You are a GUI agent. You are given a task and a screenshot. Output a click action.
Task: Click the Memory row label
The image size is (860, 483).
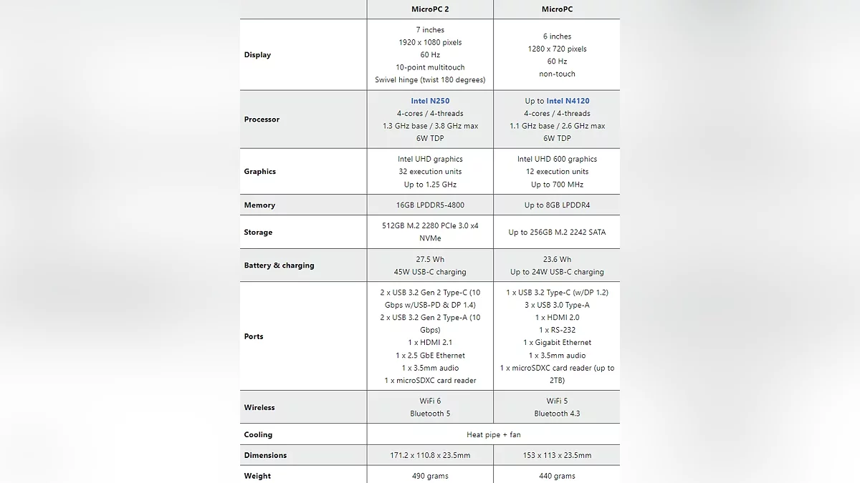click(x=259, y=205)
